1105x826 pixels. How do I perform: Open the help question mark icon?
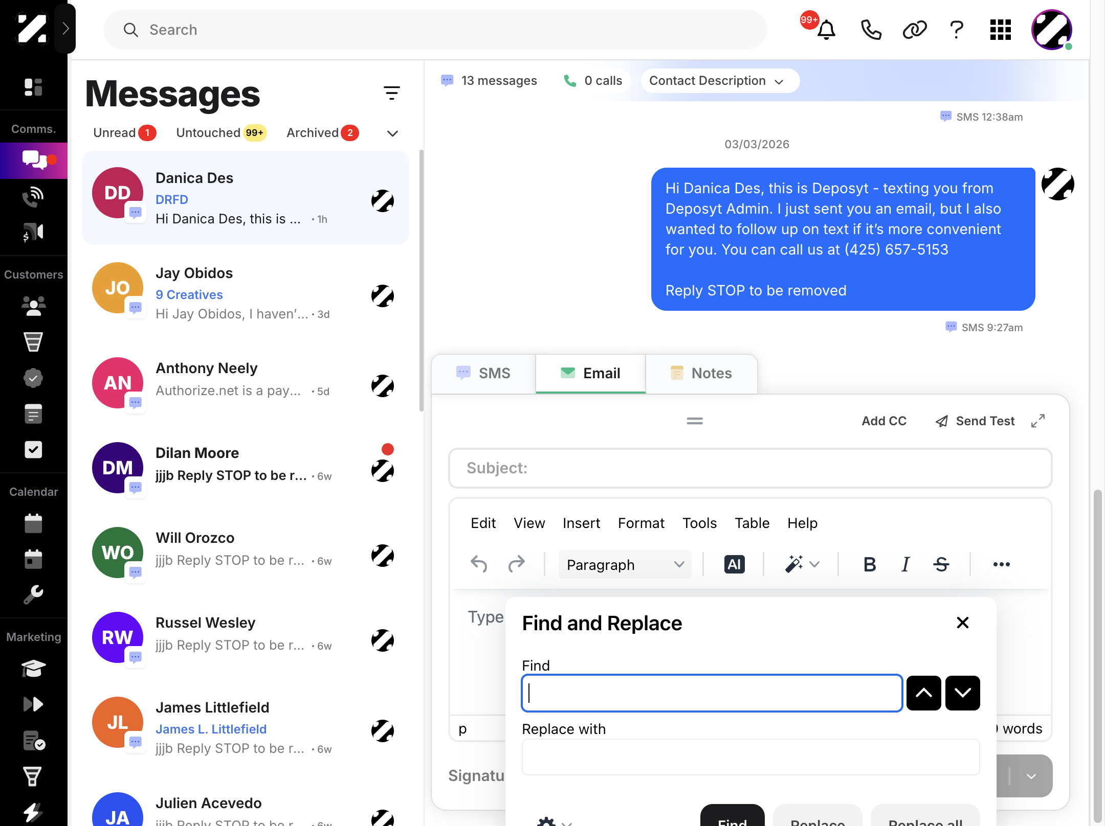957,30
